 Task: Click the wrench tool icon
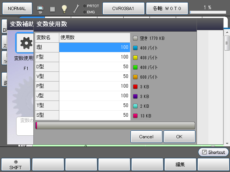(76, 8)
